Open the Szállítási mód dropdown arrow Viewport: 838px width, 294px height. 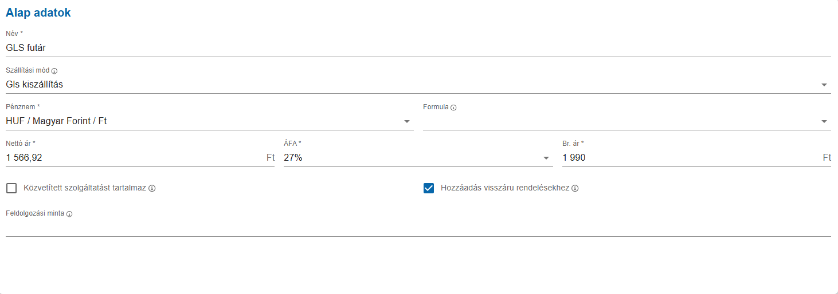pyautogui.click(x=824, y=85)
